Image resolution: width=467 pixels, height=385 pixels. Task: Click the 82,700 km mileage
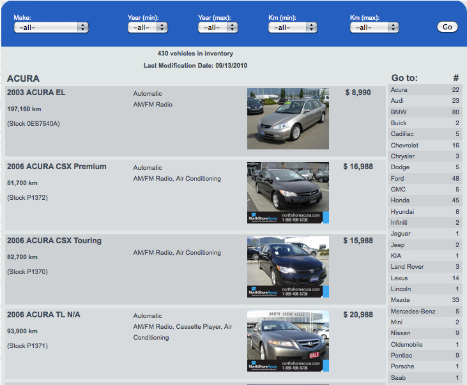pos(22,257)
